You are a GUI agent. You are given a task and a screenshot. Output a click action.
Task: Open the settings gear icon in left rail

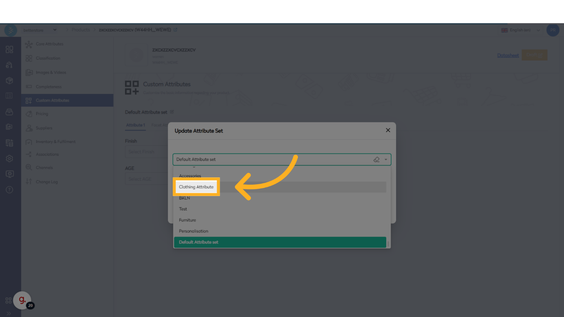coord(9,158)
